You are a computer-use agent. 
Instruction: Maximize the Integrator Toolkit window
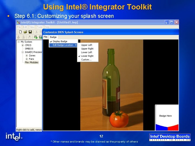click(x=172, y=22)
